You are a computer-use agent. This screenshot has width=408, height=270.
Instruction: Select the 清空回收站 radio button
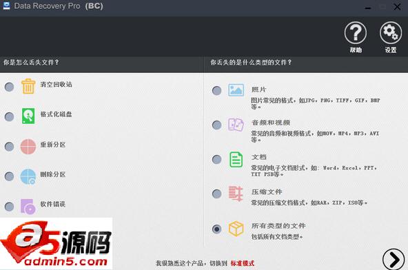(x=10, y=87)
